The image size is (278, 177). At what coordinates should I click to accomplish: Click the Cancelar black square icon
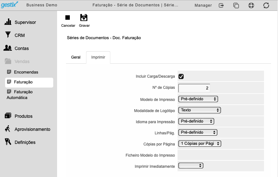point(68,18)
